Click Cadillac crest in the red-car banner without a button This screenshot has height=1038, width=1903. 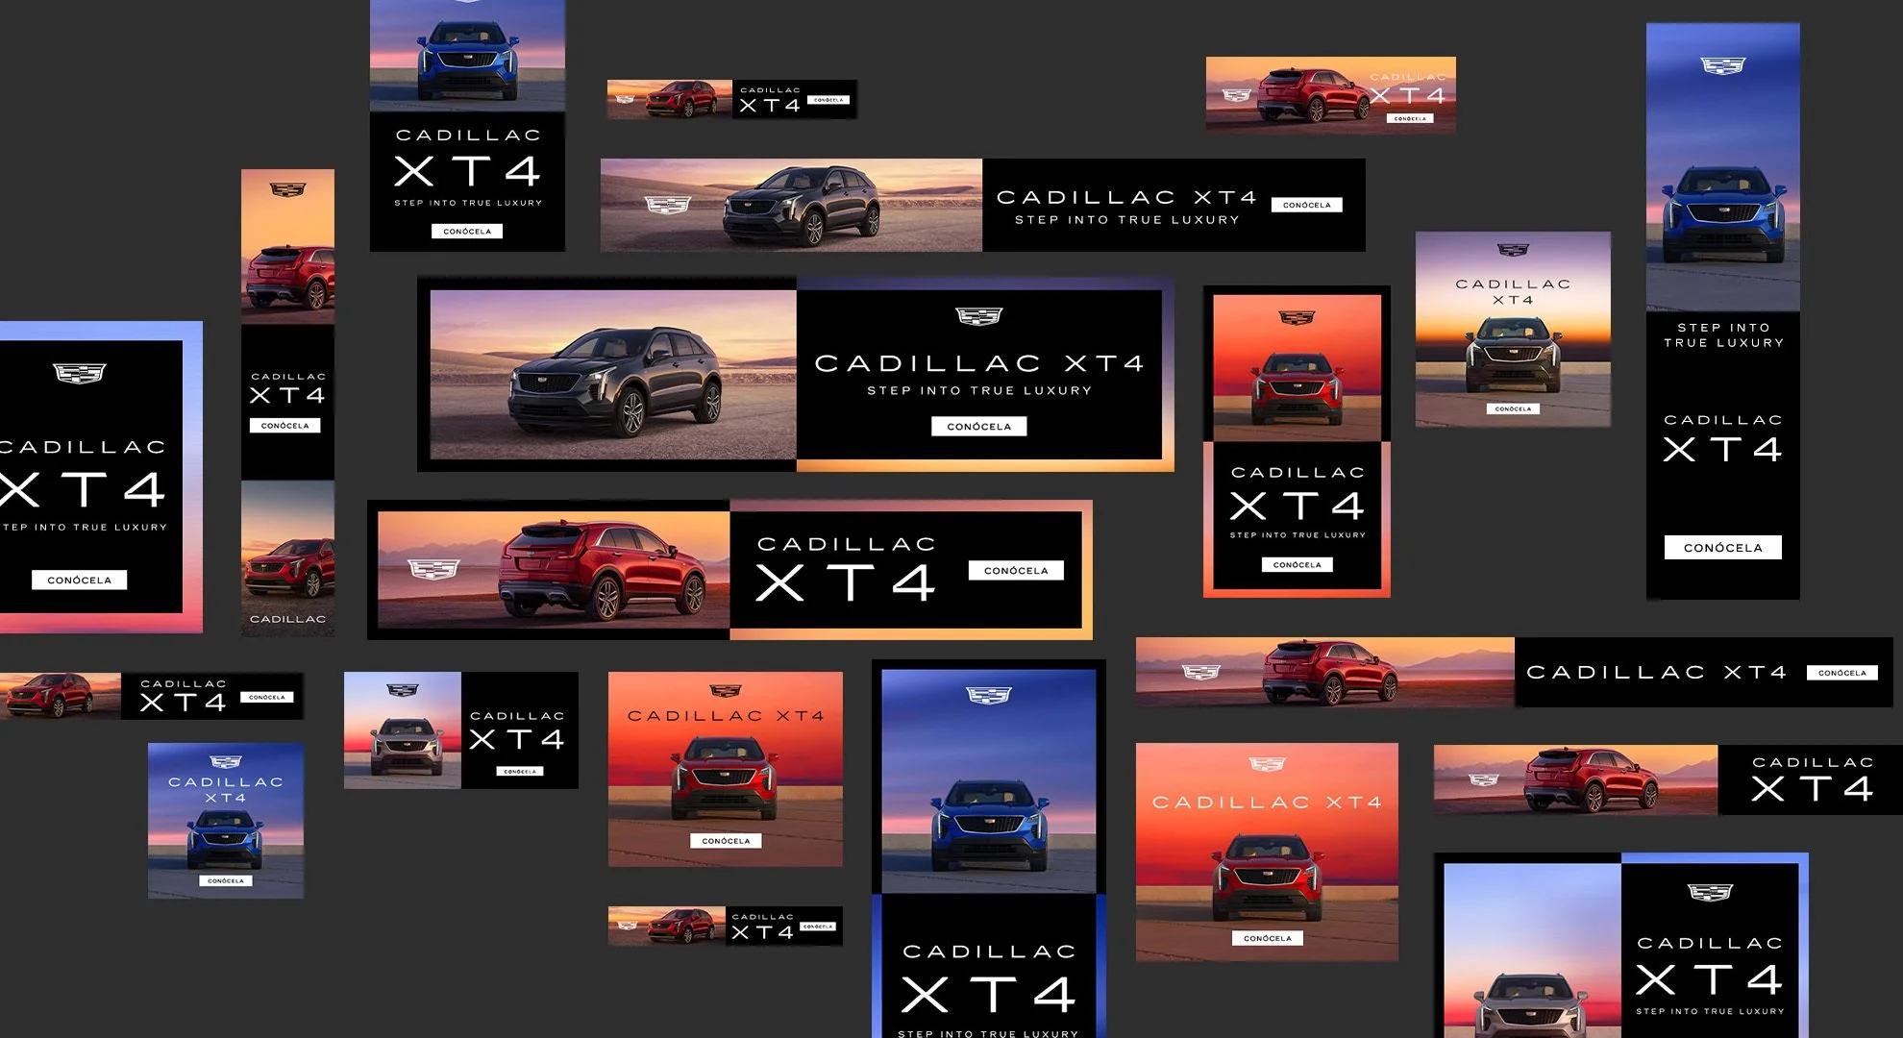1483,779
